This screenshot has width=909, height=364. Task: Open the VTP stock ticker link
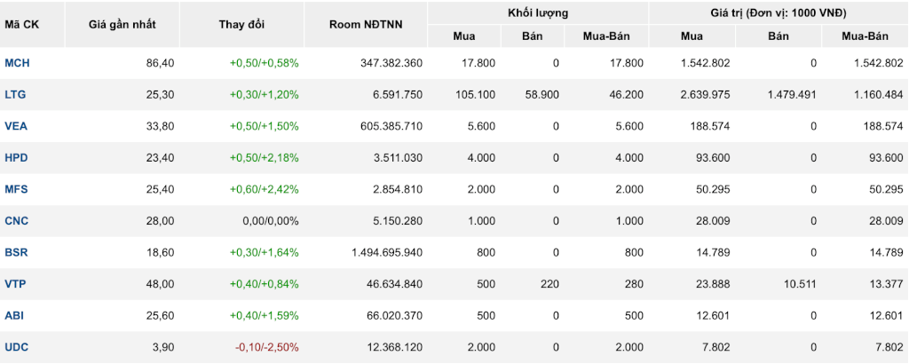15,284
